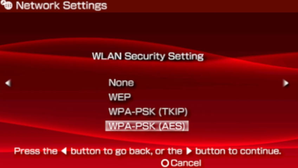Go back using the left edge arrow
The width and height of the screenshot is (298, 168).
point(8,83)
